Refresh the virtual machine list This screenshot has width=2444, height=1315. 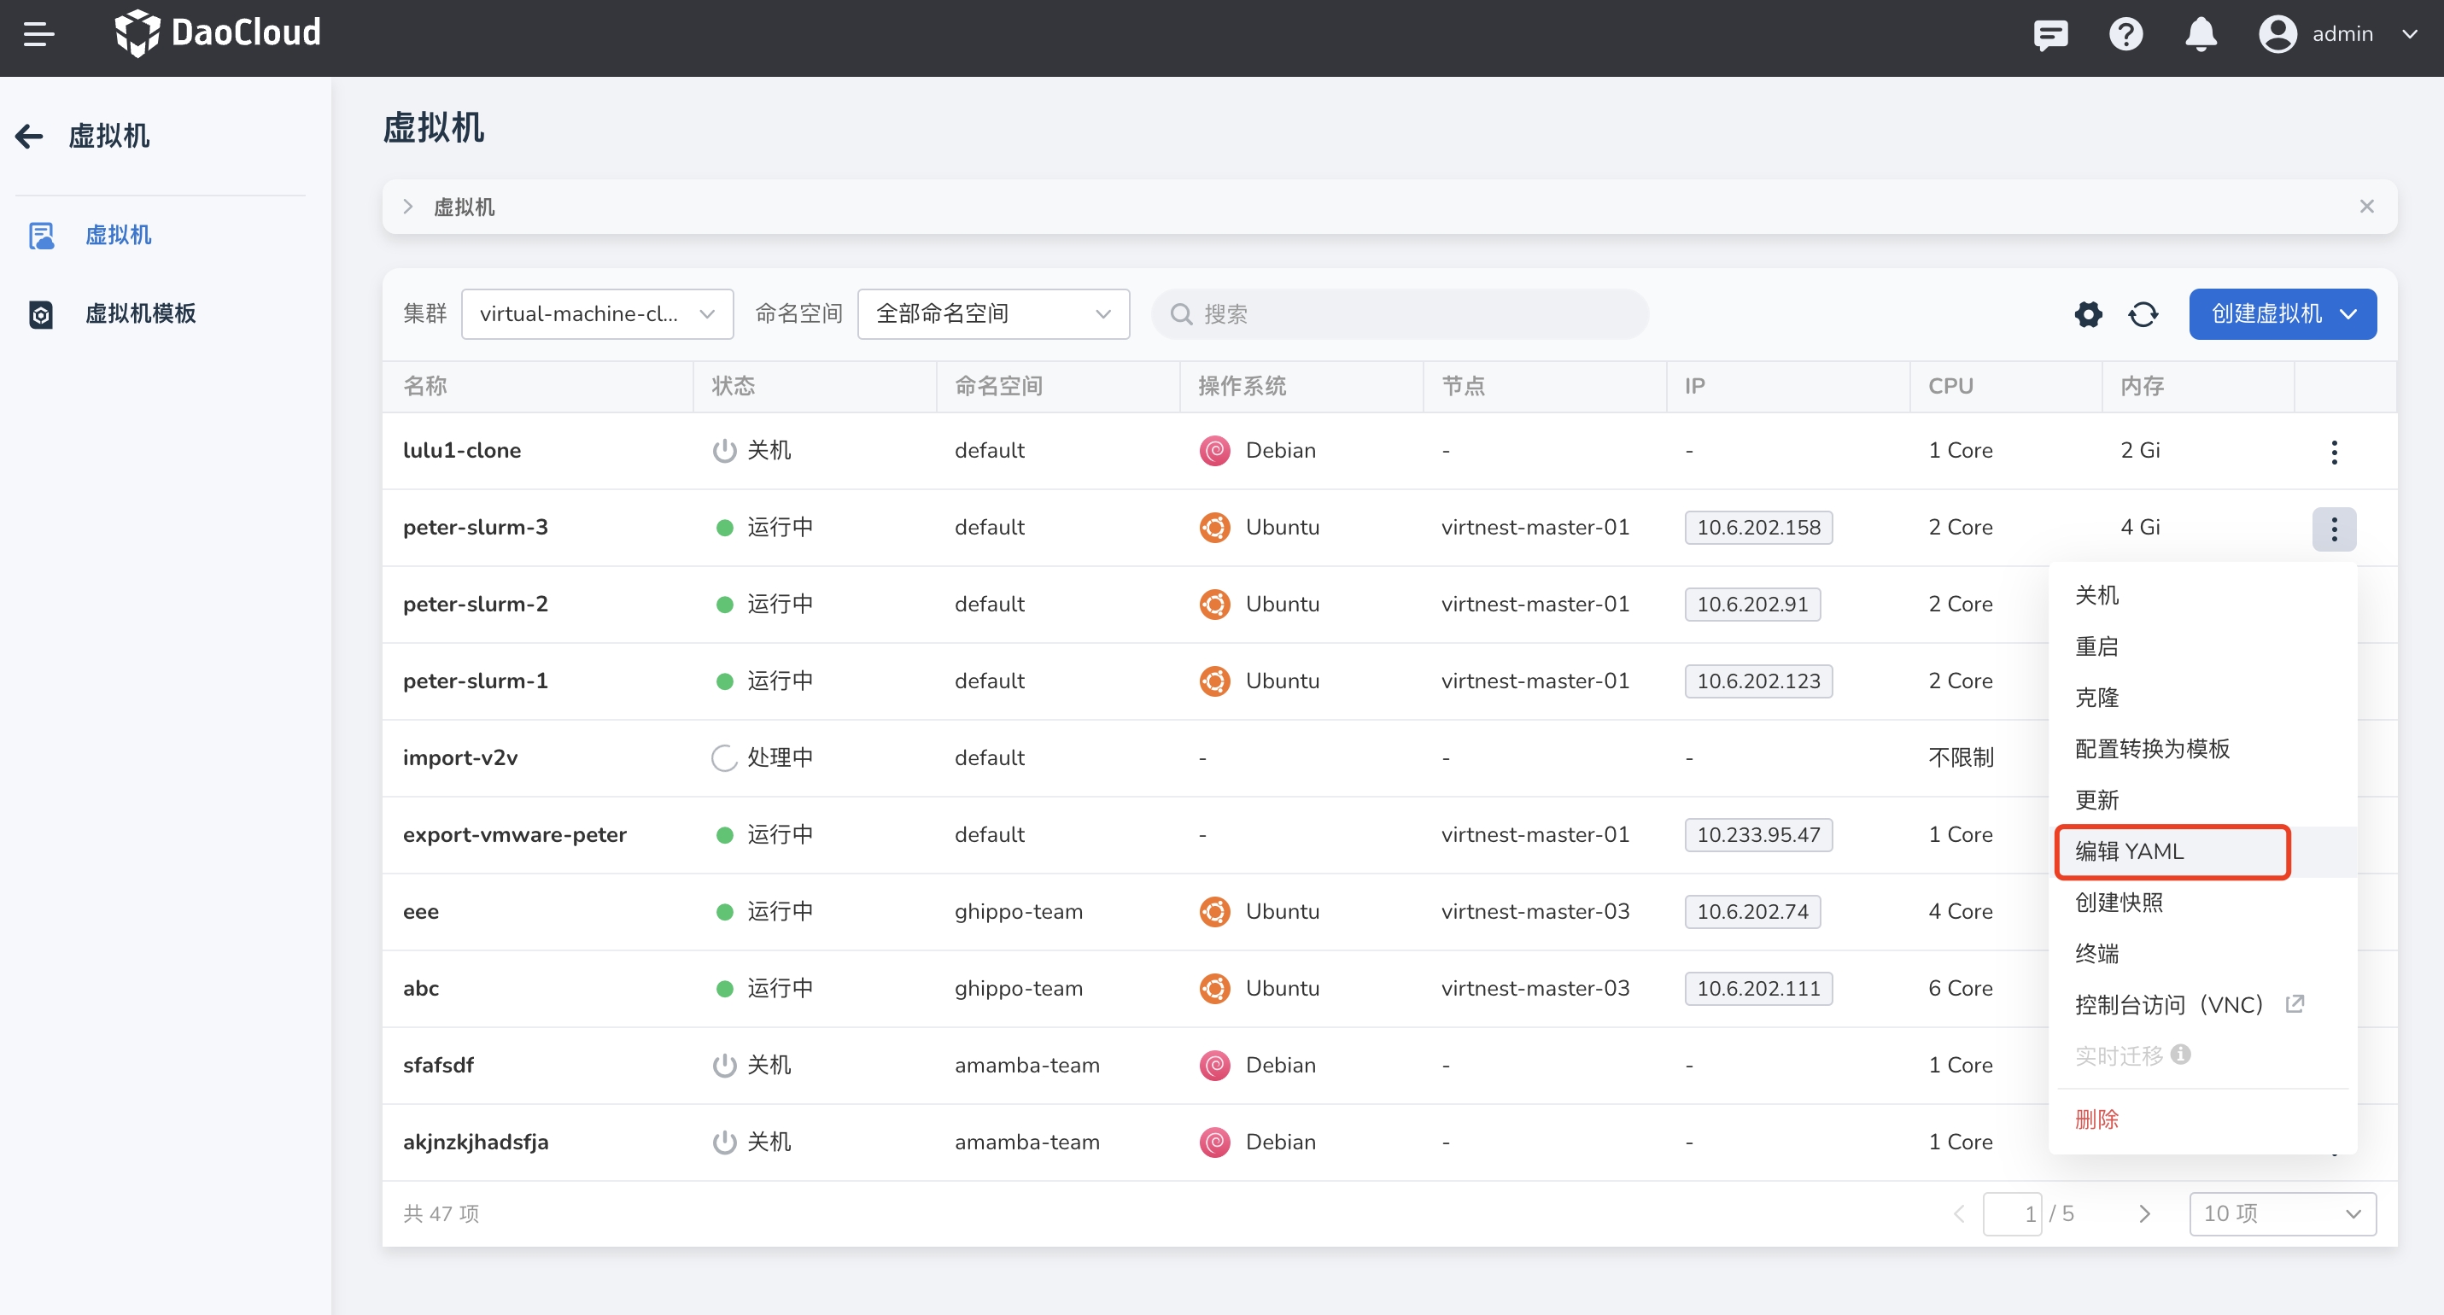click(x=2143, y=314)
